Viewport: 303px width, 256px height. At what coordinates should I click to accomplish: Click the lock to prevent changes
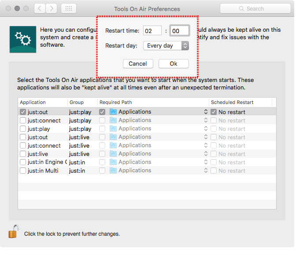pos(14,231)
